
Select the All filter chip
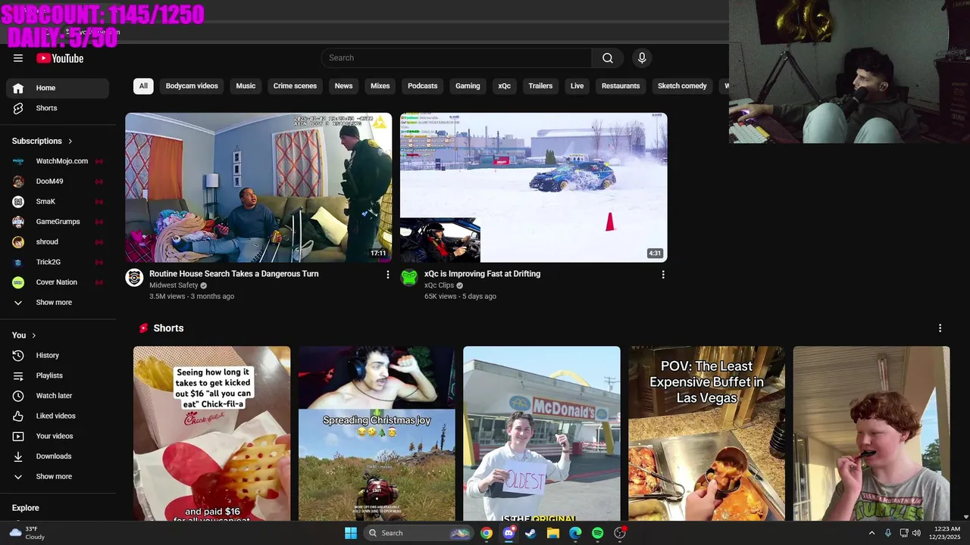coord(143,86)
